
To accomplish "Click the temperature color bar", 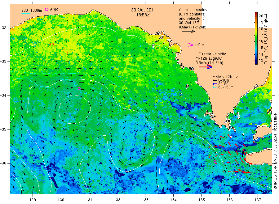I will (x=256, y=38).
